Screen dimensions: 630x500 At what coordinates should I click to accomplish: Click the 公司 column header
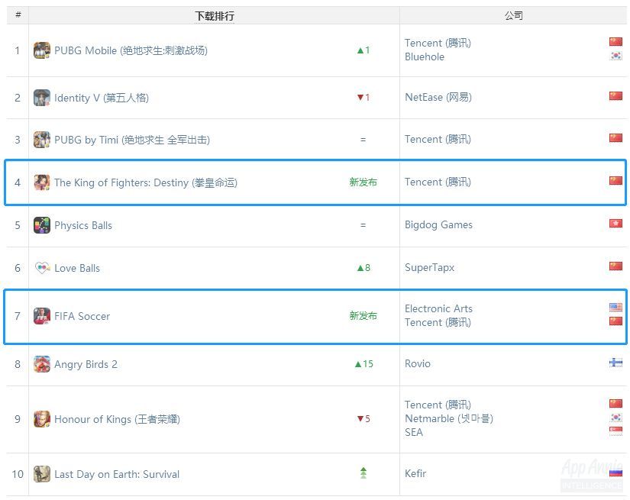pyautogui.click(x=514, y=15)
